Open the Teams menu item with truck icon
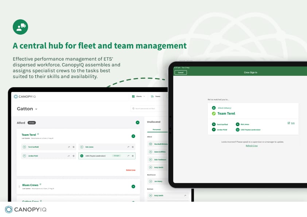The height and width of the screenshot is (217, 307). pyautogui.click(x=156, y=96)
